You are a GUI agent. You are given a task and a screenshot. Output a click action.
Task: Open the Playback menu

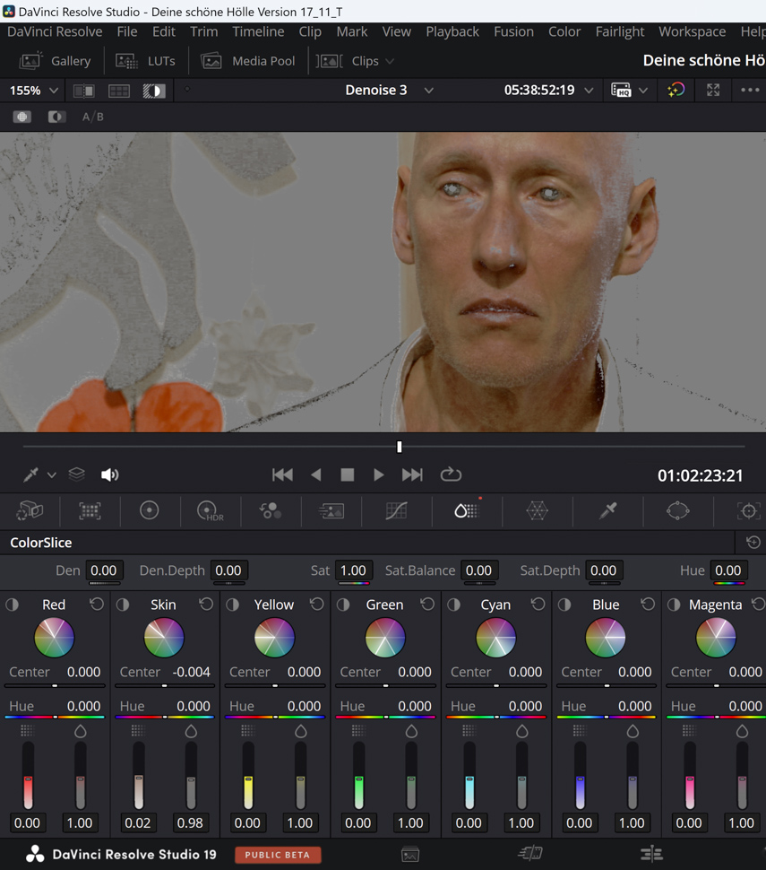452,31
